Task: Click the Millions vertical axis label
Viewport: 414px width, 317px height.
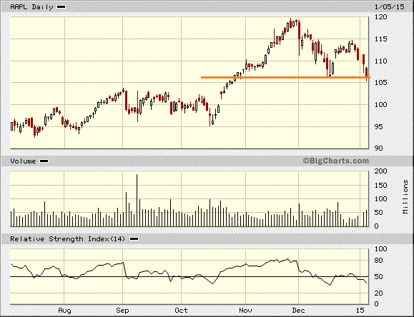Action: 405,197
